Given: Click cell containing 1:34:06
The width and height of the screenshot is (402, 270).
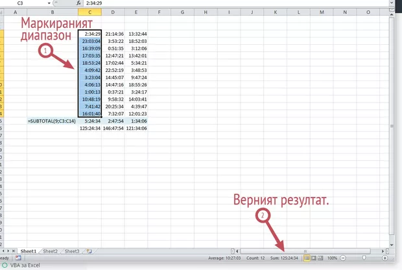Looking at the screenshot, I should (136, 121).
